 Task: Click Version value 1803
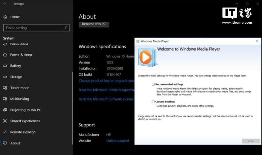pos(110,62)
